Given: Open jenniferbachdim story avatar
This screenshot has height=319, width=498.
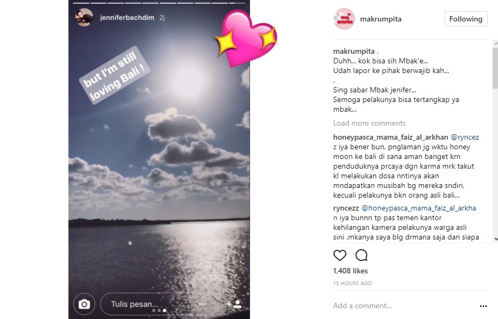Looking at the screenshot, I should [x=84, y=17].
